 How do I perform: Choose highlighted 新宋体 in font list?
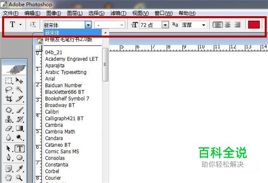tap(72, 33)
